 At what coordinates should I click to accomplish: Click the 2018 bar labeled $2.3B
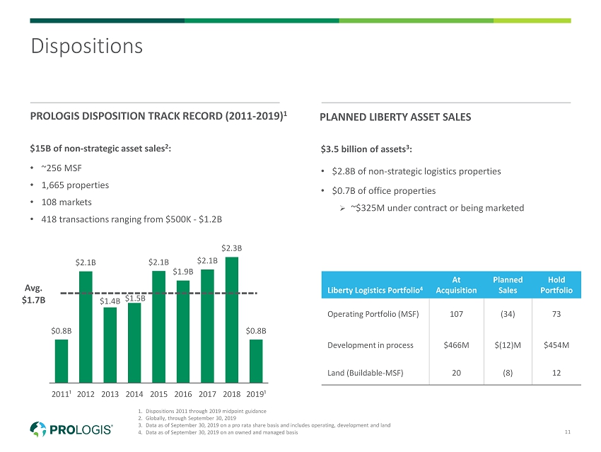(x=231, y=318)
